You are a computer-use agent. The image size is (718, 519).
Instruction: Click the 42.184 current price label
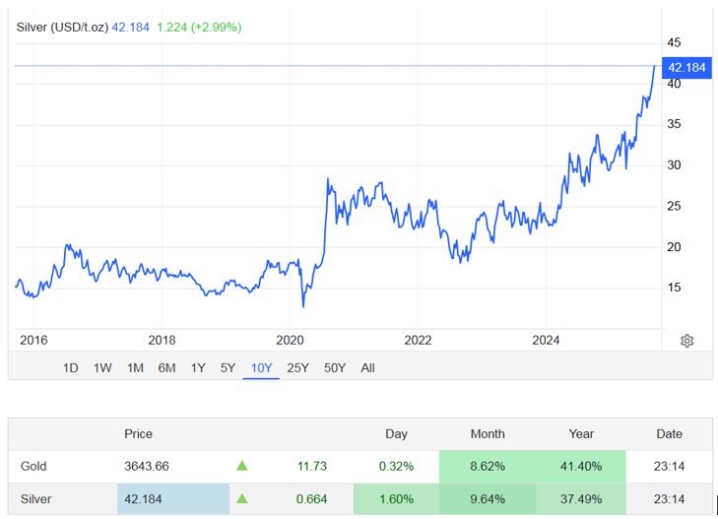pyautogui.click(x=686, y=68)
